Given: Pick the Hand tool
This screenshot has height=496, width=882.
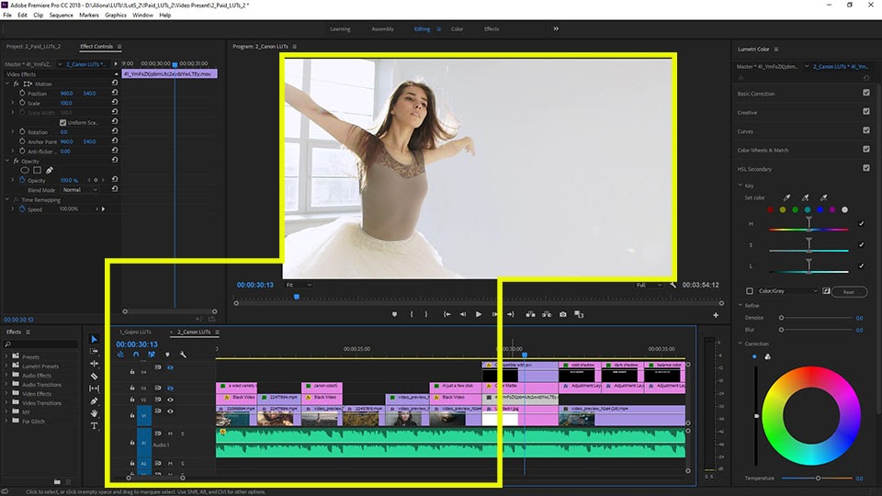Looking at the screenshot, I should coord(94,413).
